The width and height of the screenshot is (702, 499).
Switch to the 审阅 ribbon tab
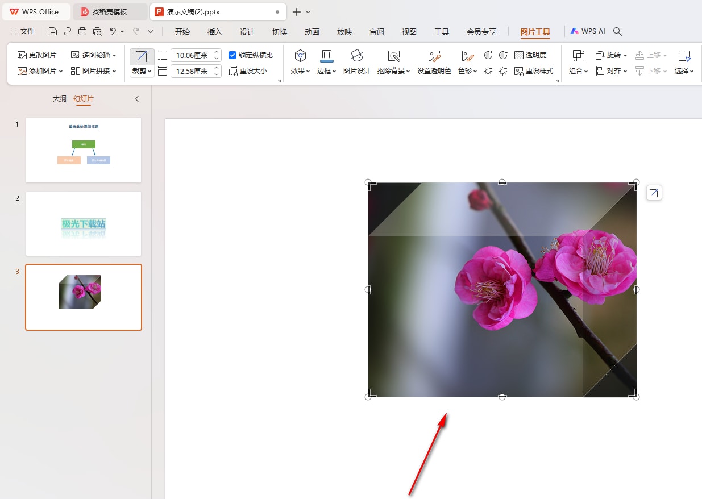click(377, 32)
